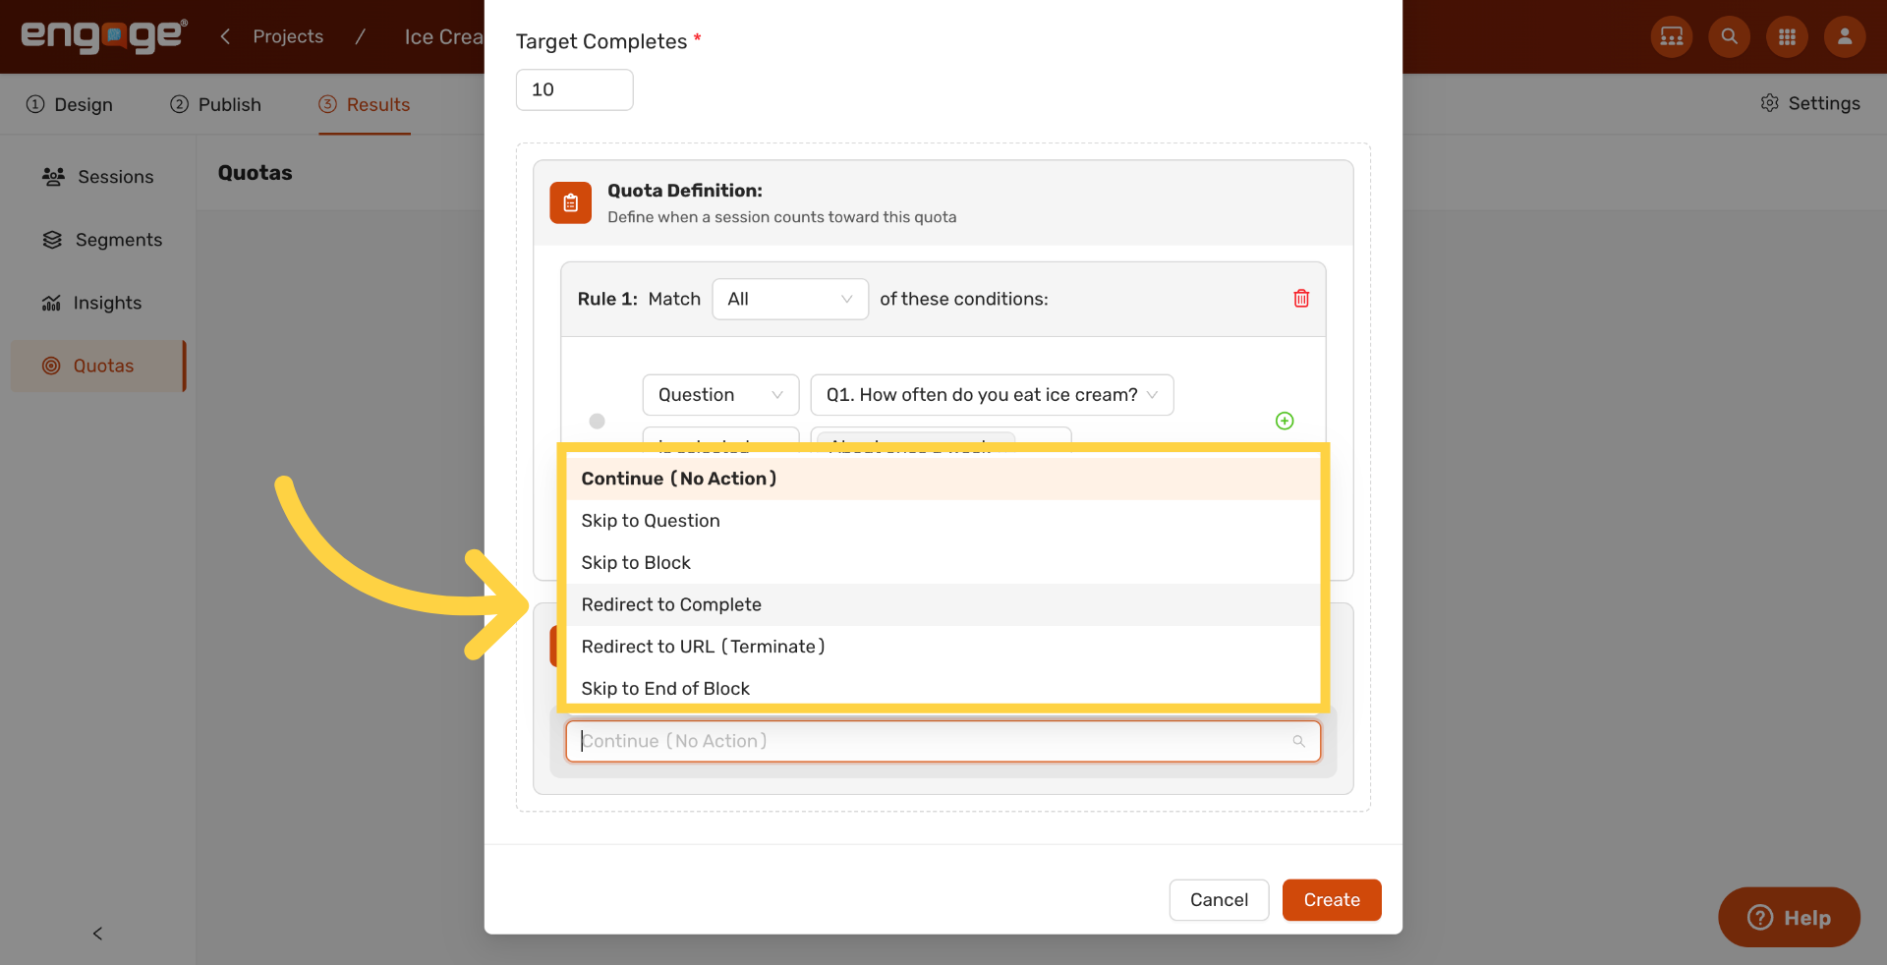Delete Rule 1 with trash icon

click(1301, 298)
